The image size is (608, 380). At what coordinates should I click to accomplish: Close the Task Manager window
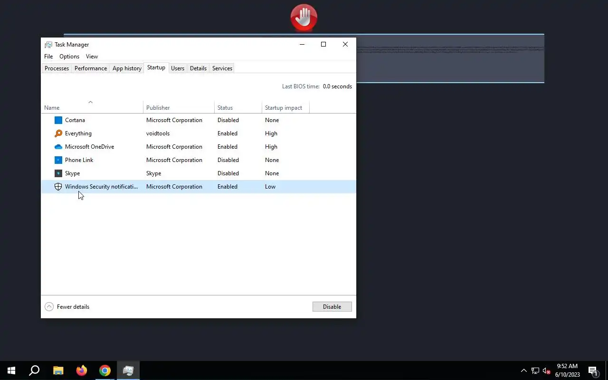(x=345, y=44)
